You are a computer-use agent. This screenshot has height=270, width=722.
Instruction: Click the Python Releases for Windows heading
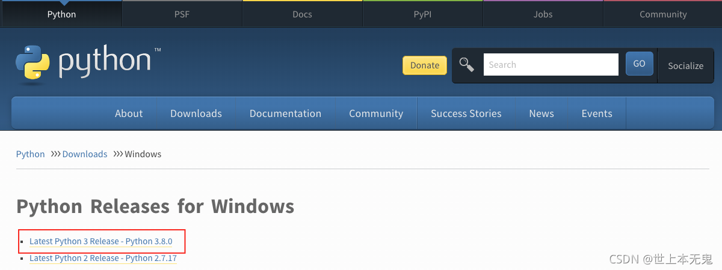[155, 206]
